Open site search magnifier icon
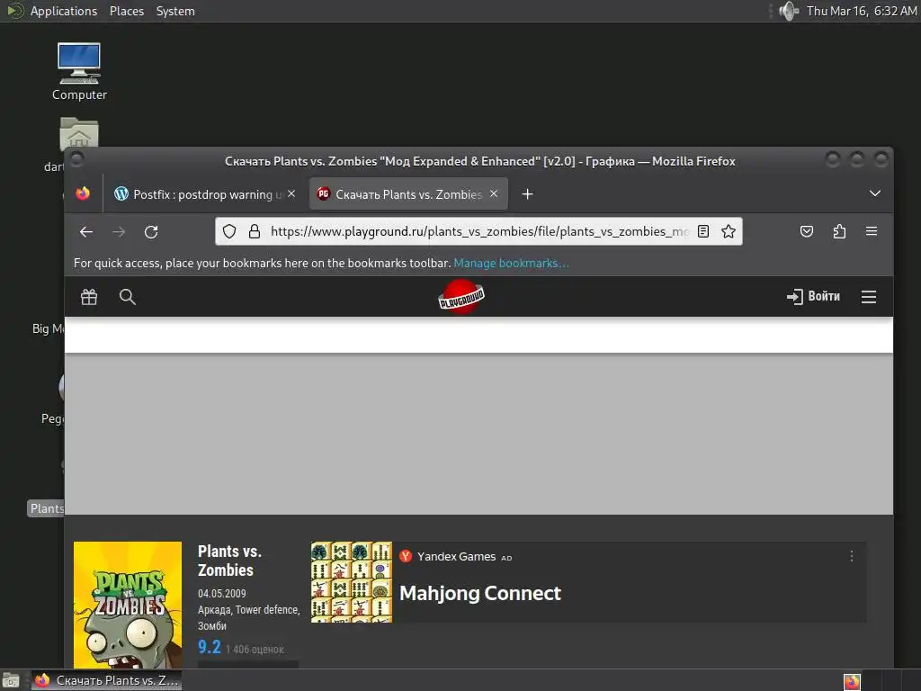The width and height of the screenshot is (921, 691). coord(128,297)
